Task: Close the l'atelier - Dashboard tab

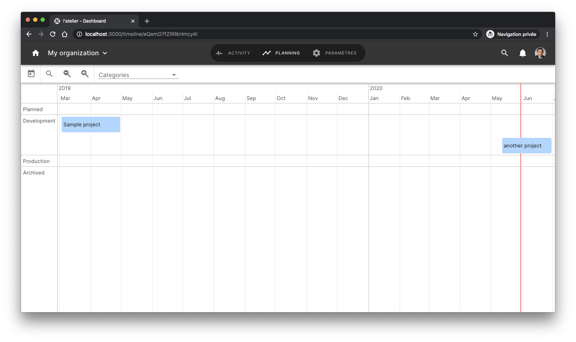Action: click(x=133, y=21)
